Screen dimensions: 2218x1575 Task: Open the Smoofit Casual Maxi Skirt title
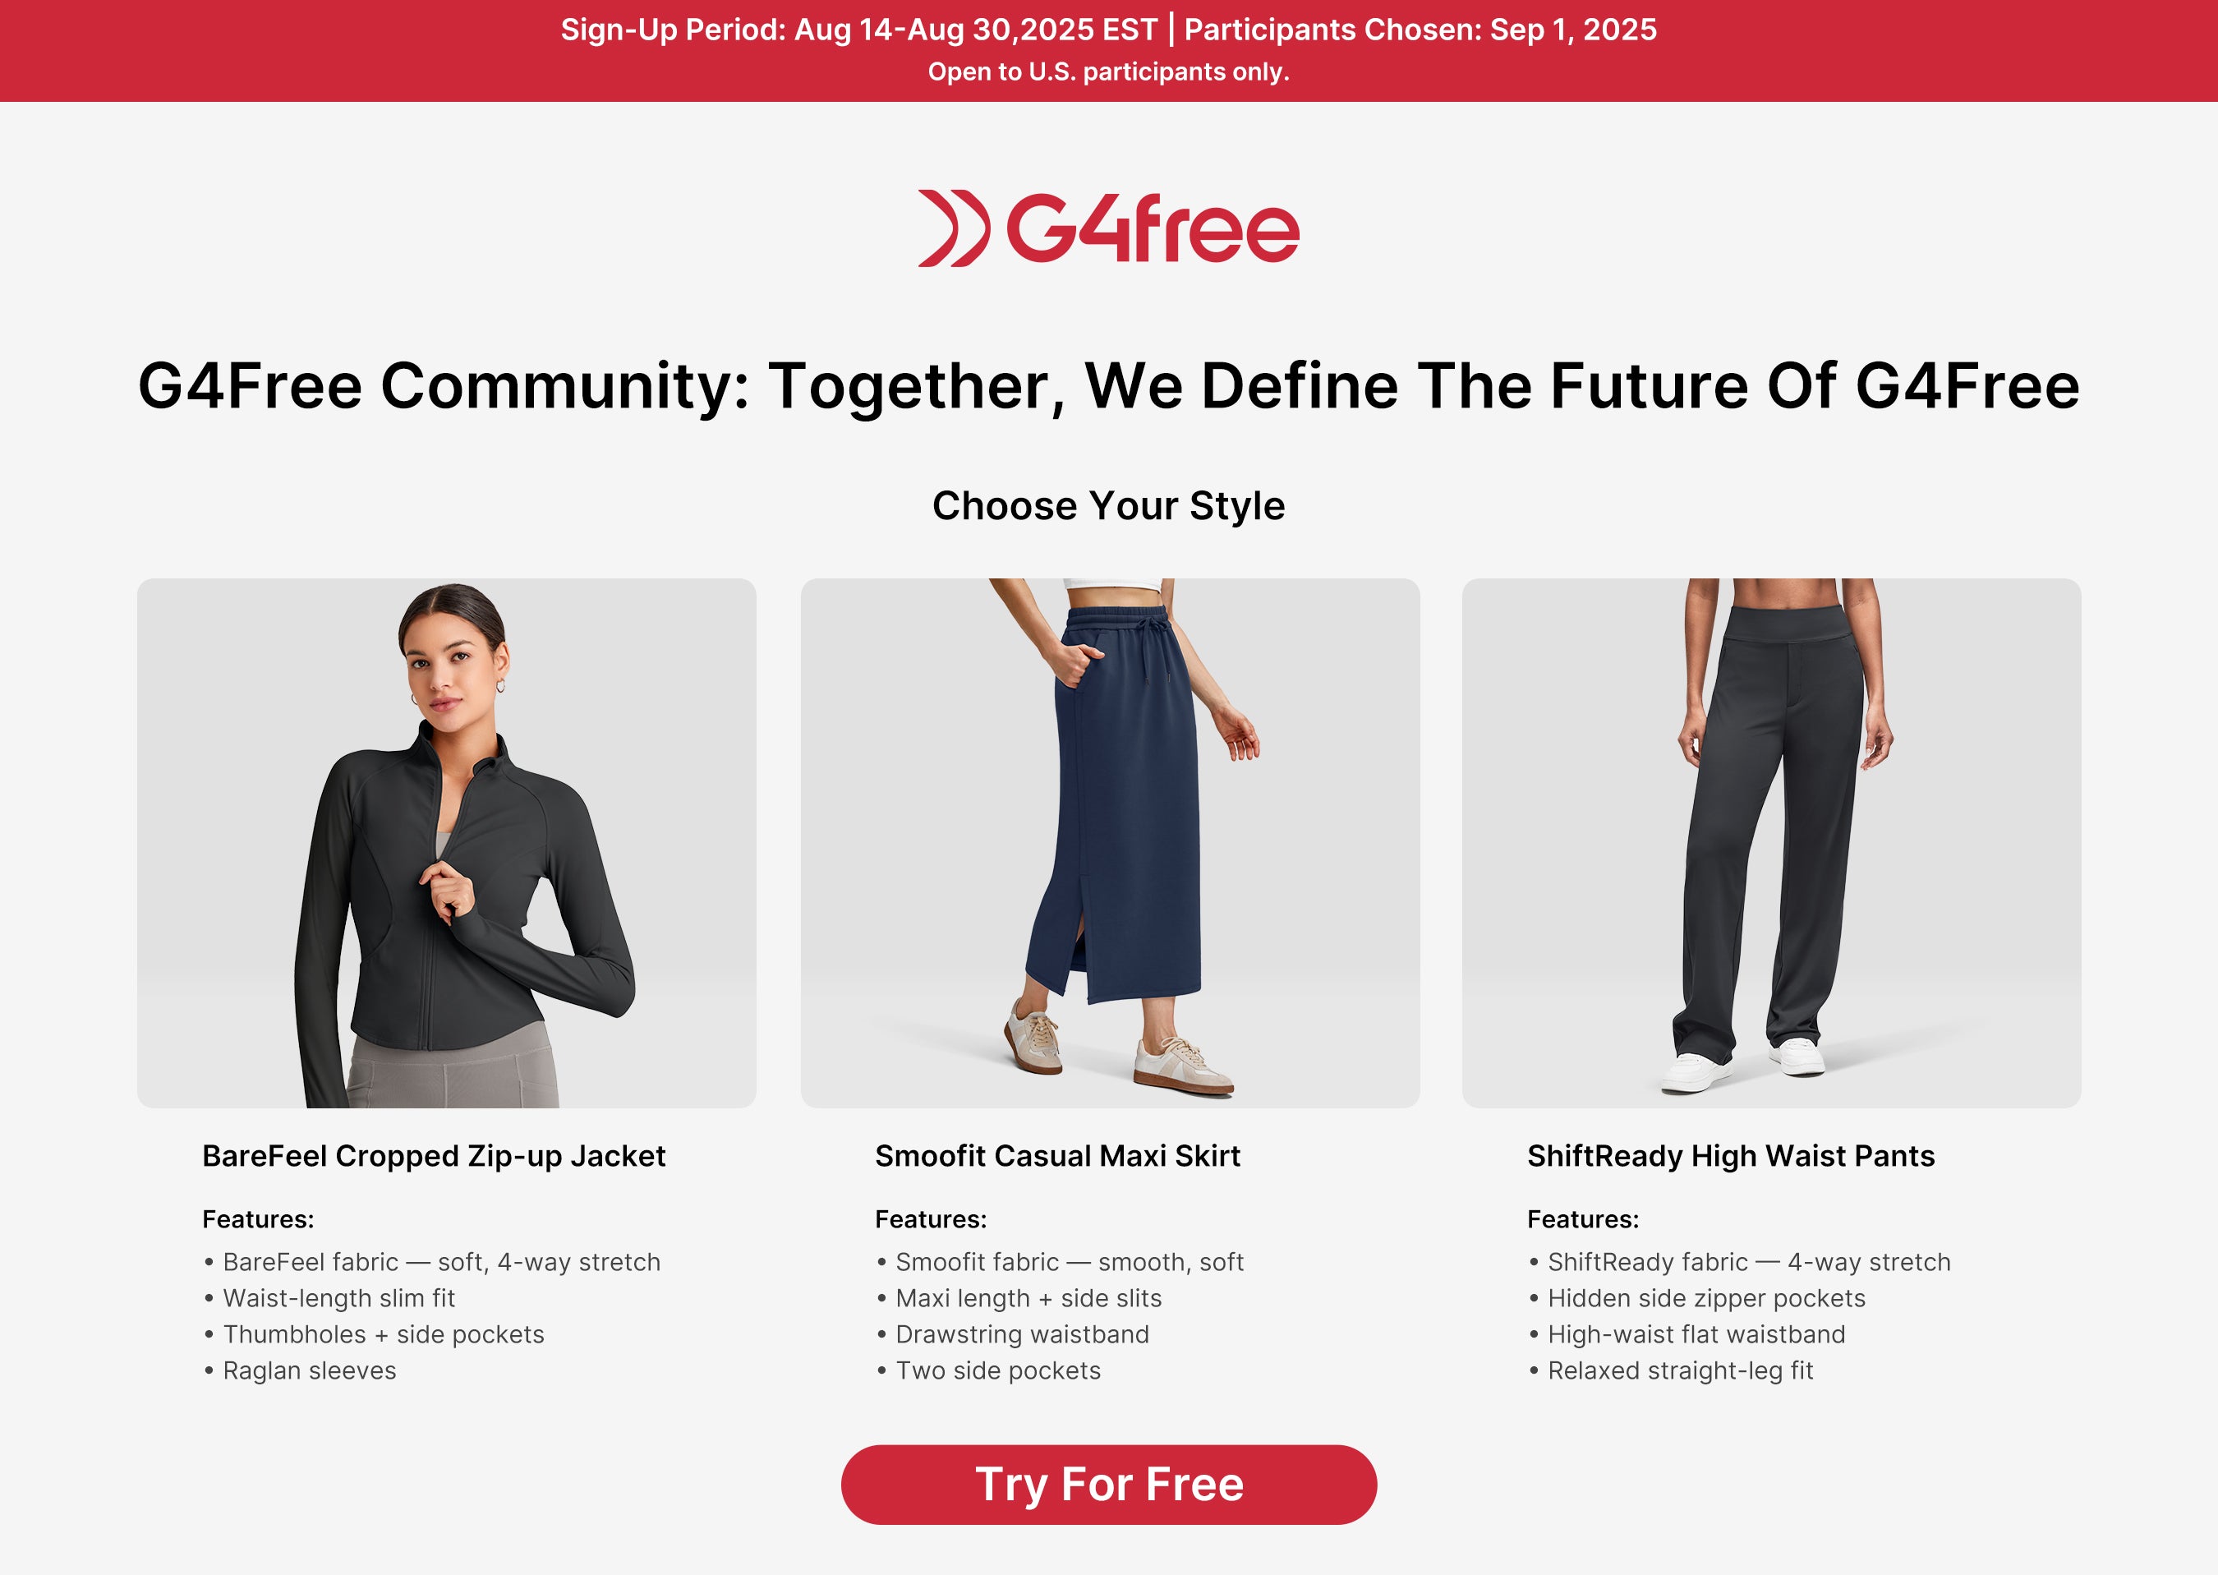pos(1057,1156)
